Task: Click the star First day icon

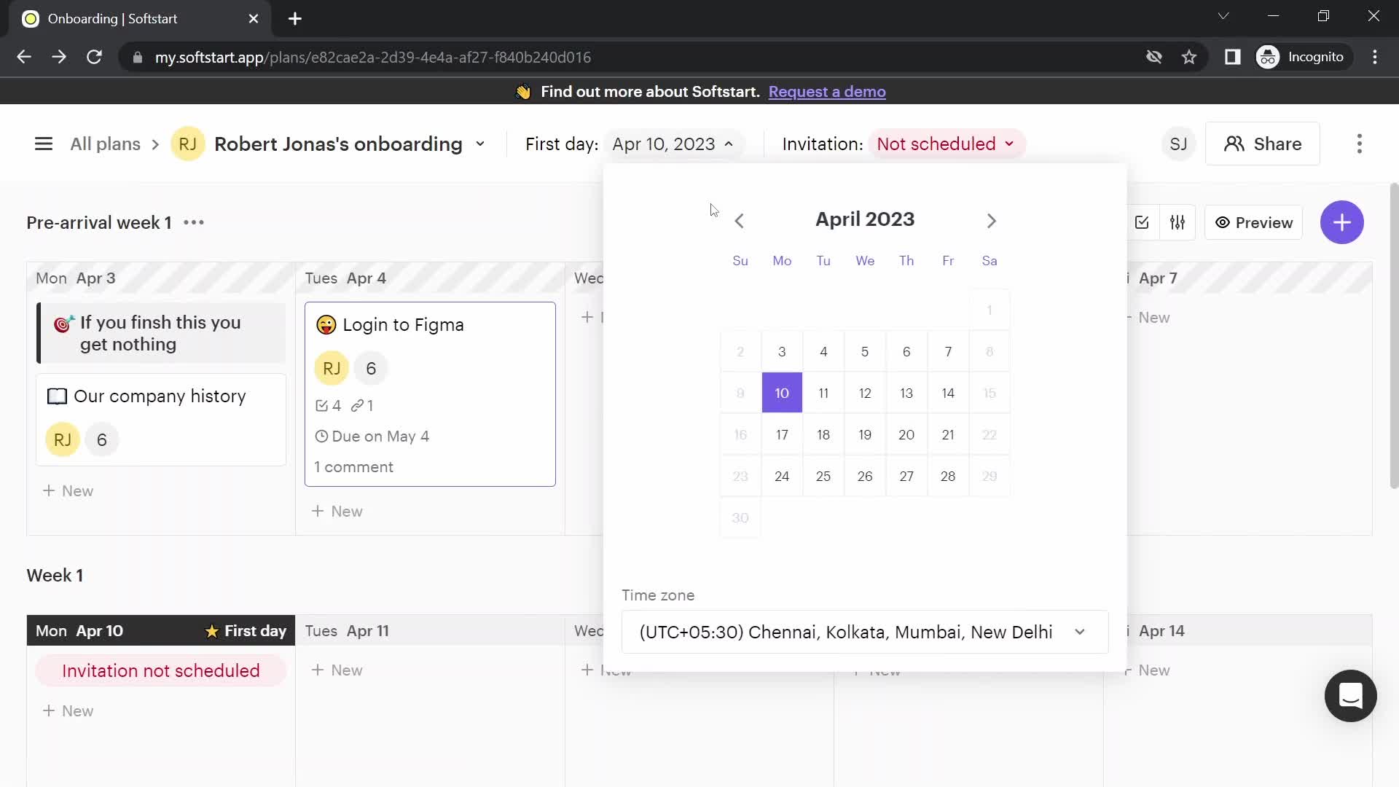Action: pos(211,630)
